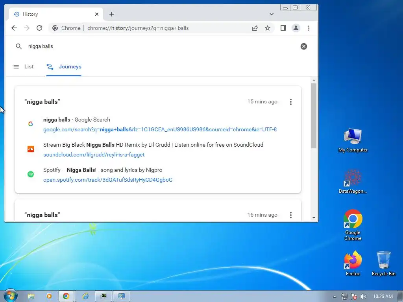The image size is (403, 302).
Task: Open the Windows Start menu
Action: pos(10,296)
